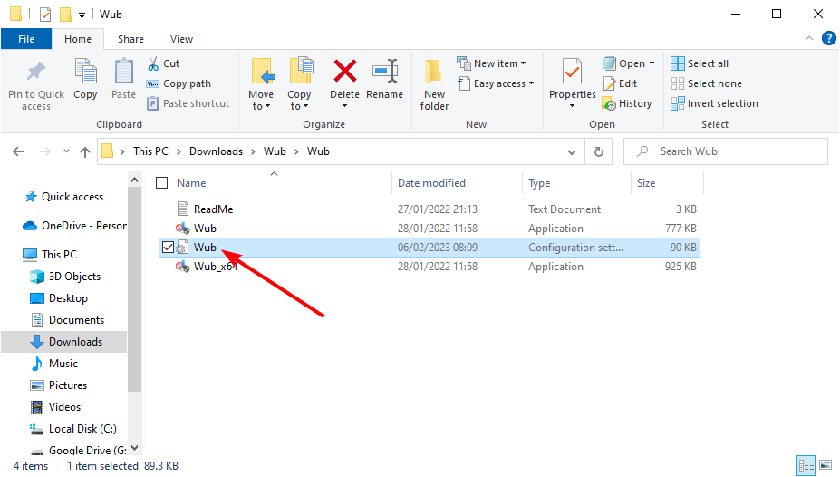Open Help with question mark icon
The height and width of the screenshot is (477, 840).
pyautogui.click(x=829, y=38)
